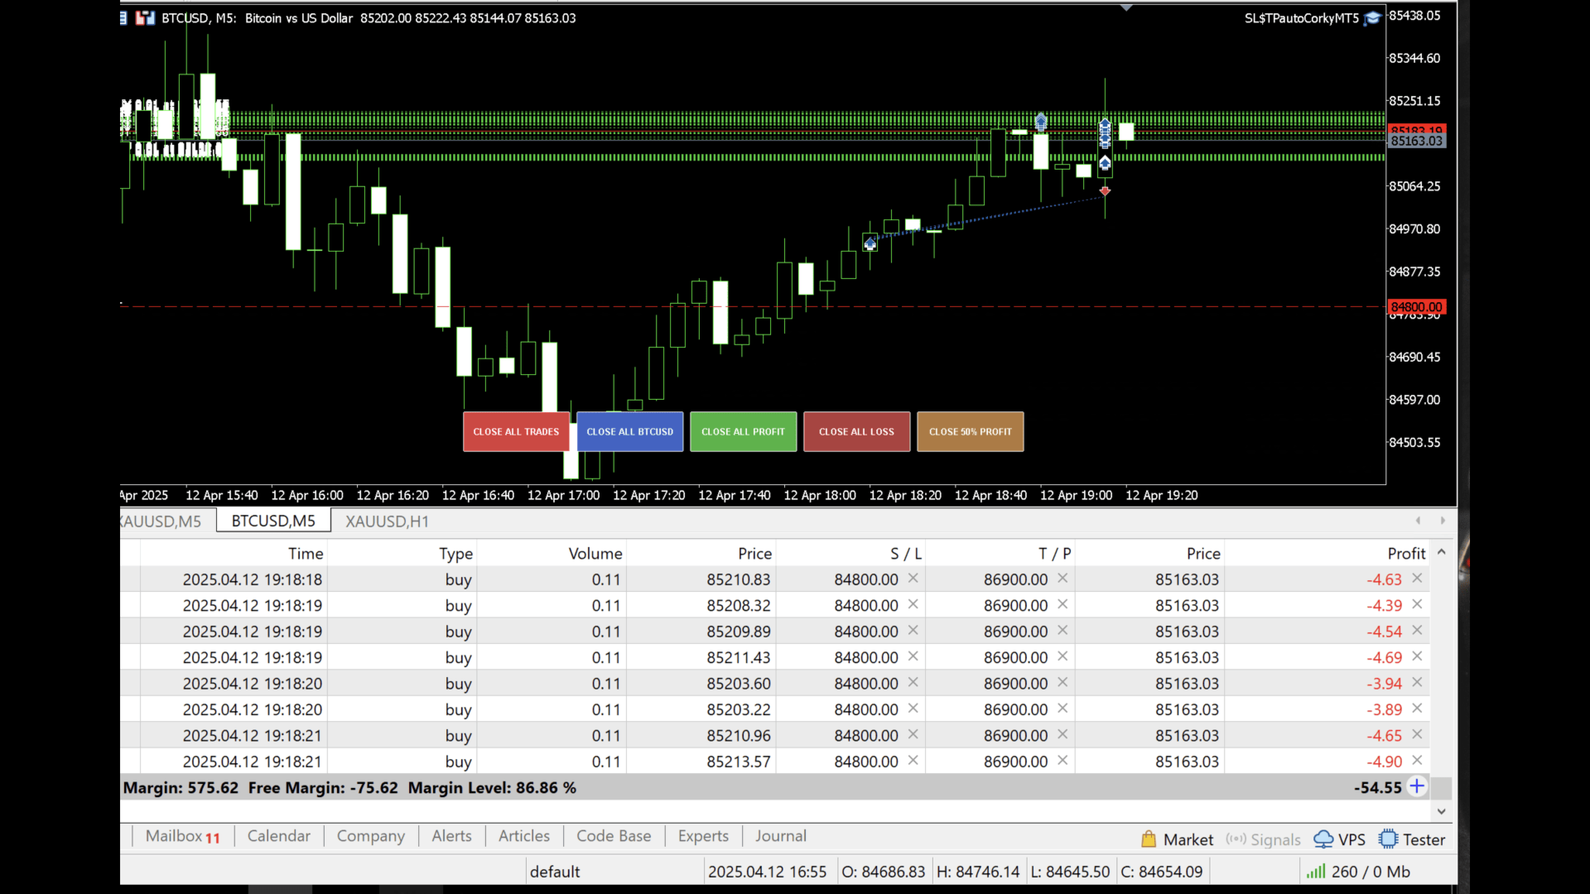Screen dimensions: 1590x894
Task: Open the VPS cloud icon
Action: [x=1323, y=839]
